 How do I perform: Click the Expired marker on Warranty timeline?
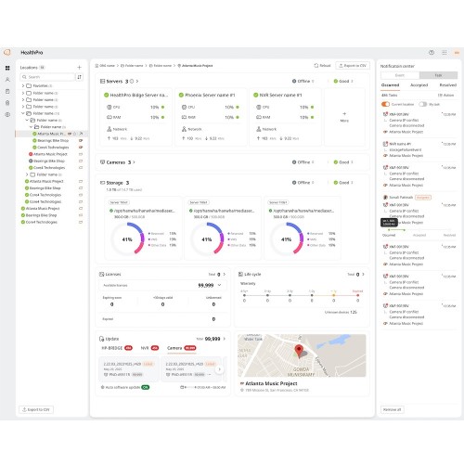coord(357,295)
